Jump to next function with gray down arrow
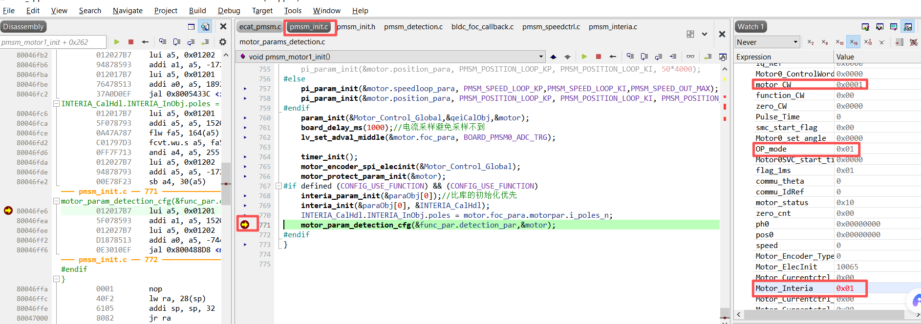The image size is (921, 324). [567, 57]
